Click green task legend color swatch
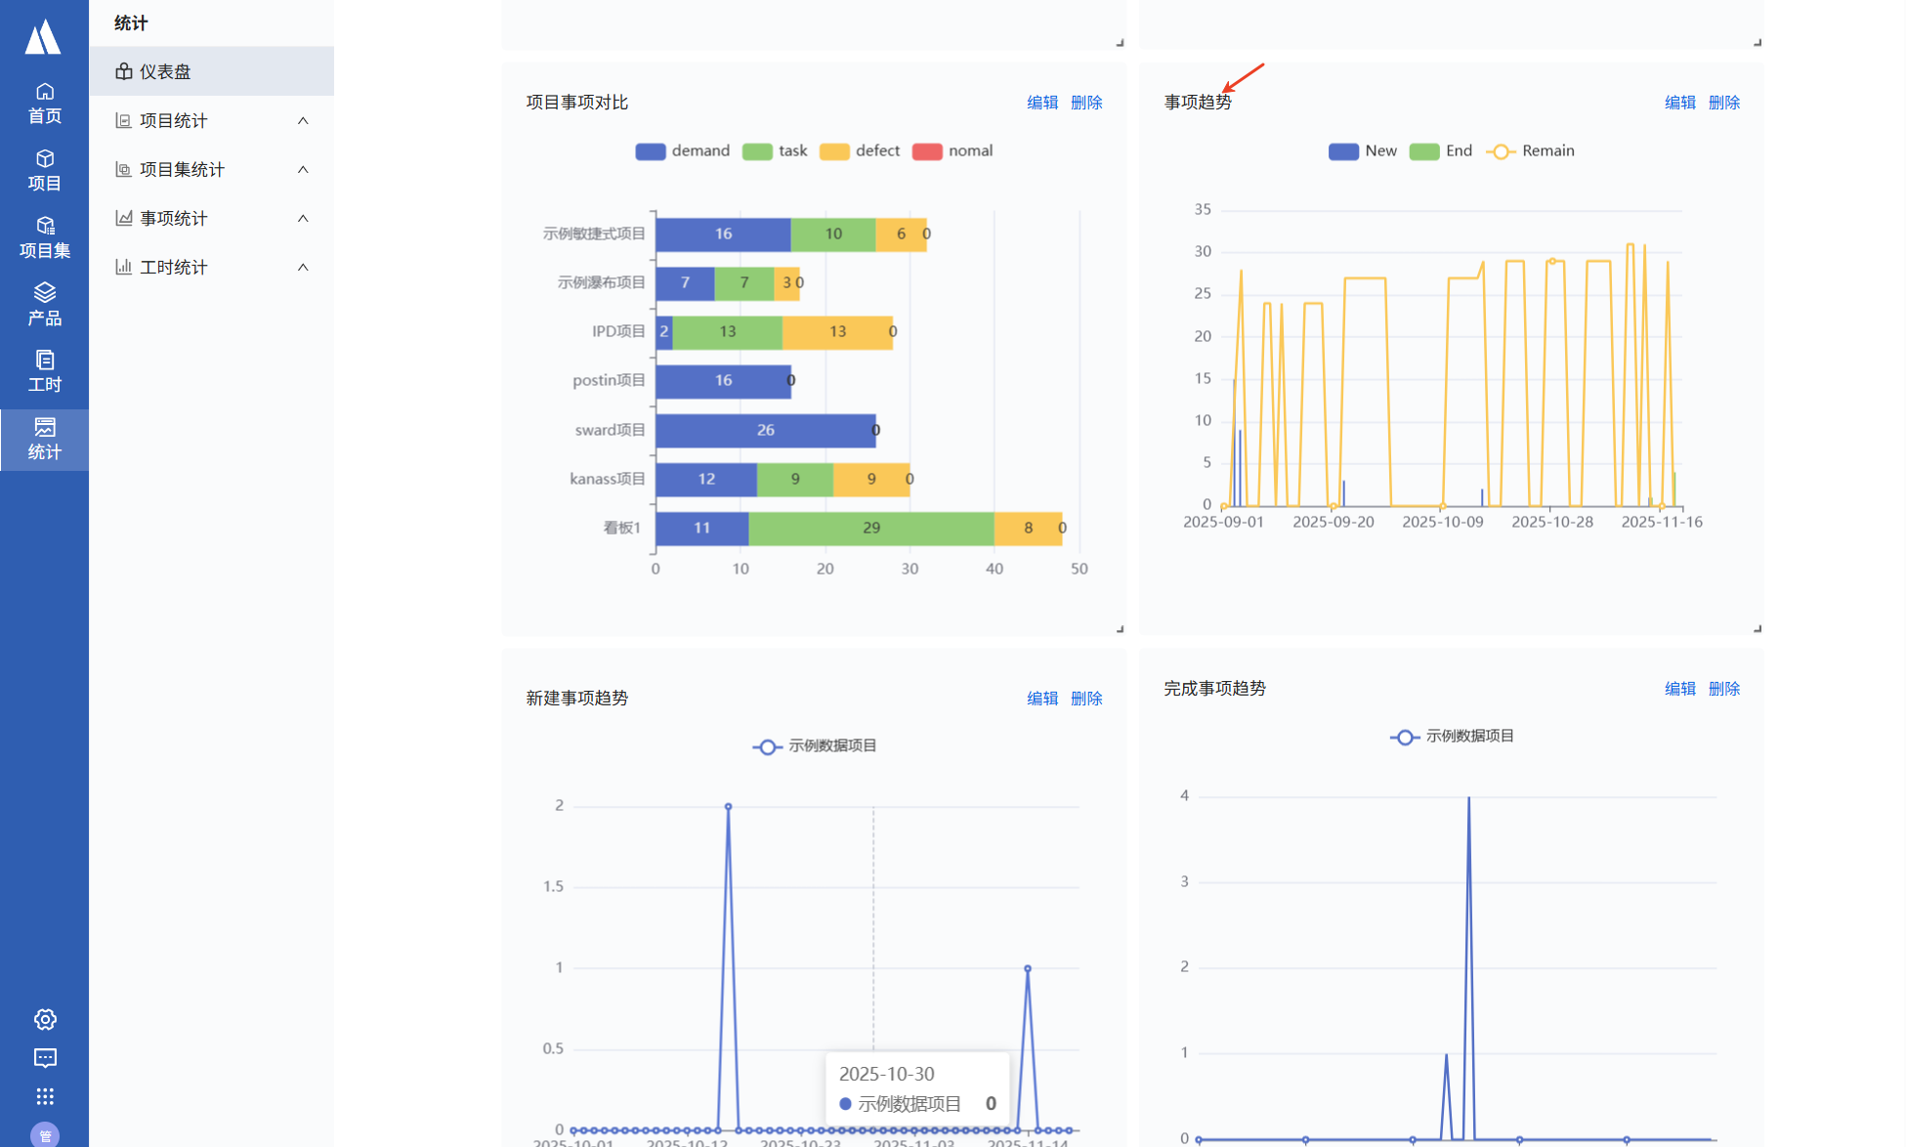Viewport: 1906px width, 1147px height. click(x=757, y=151)
